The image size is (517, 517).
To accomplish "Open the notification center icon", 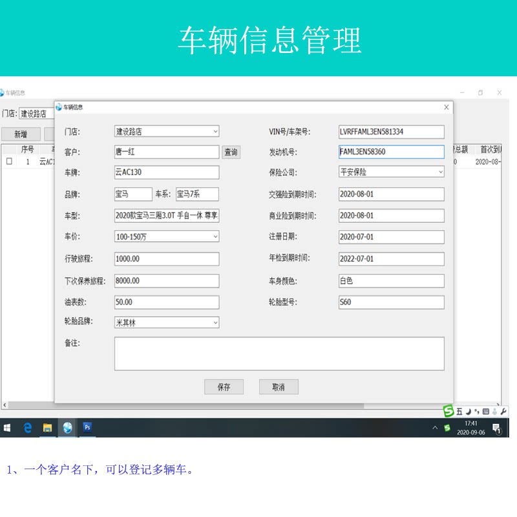I will pos(496,428).
